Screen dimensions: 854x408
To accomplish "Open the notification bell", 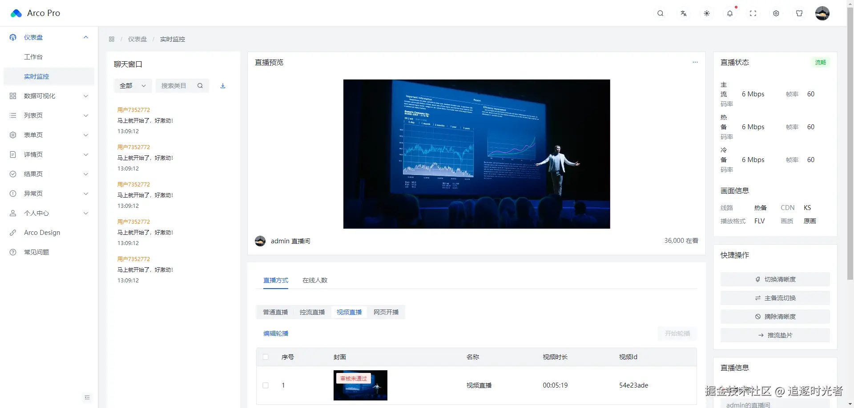I will point(730,13).
